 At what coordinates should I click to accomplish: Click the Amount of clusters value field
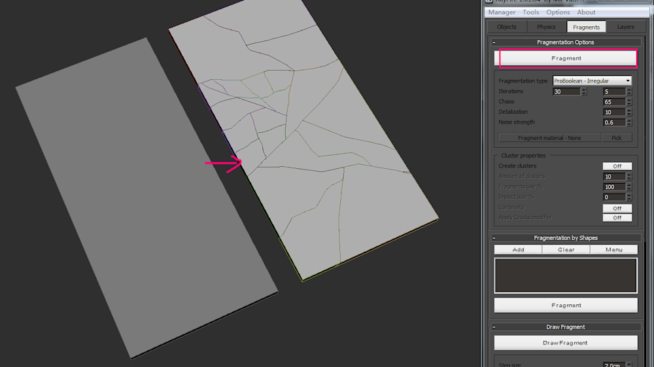tap(614, 177)
